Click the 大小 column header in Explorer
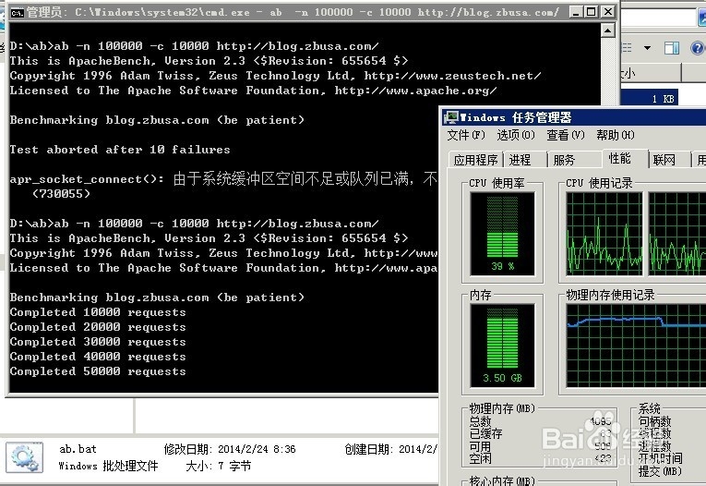This screenshot has height=486, width=706. point(651,72)
